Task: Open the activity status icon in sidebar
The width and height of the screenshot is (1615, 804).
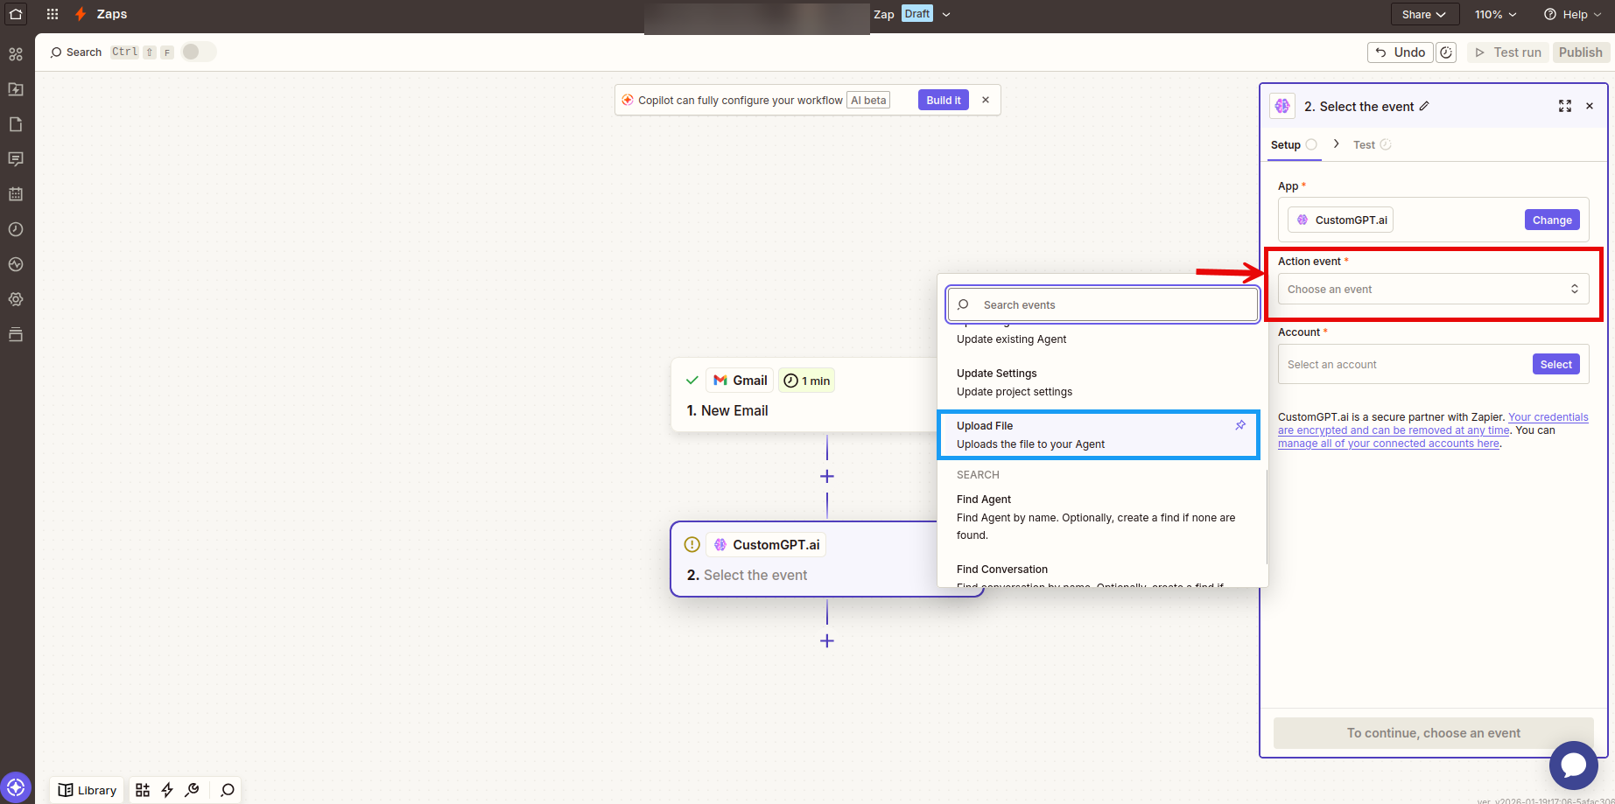Action: pyautogui.click(x=16, y=264)
